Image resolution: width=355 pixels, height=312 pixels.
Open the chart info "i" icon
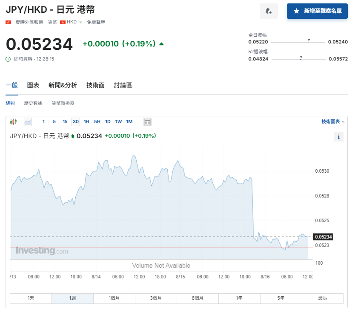pyautogui.click(x=339, y=136)
